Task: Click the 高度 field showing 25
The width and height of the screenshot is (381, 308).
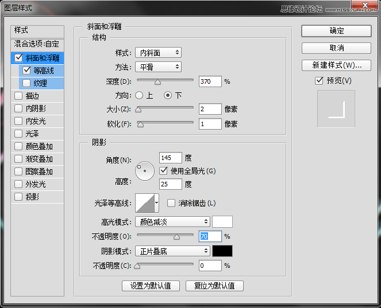Action: pos(171,184)
